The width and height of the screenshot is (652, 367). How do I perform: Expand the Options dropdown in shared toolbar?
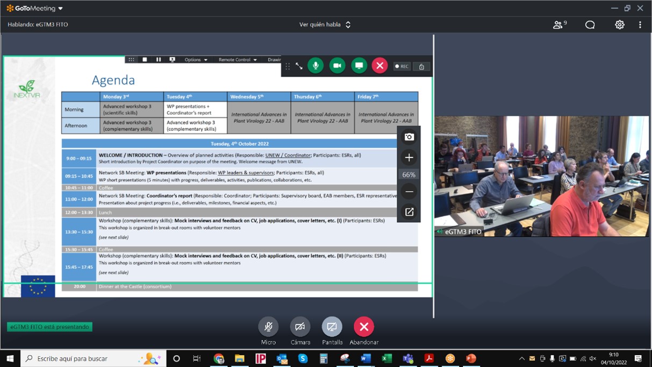[x=196, y=60]
